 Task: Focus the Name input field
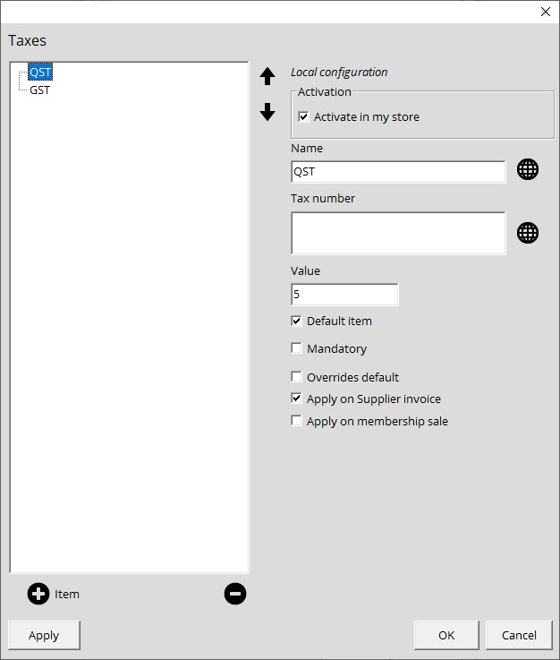click(x=398, y=172)
